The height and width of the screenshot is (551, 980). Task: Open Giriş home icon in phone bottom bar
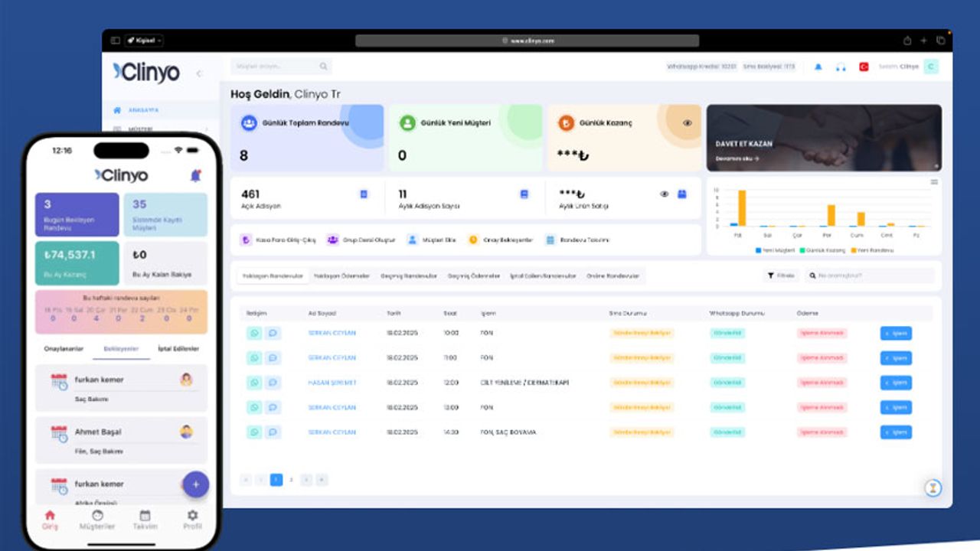click(50, 520)
